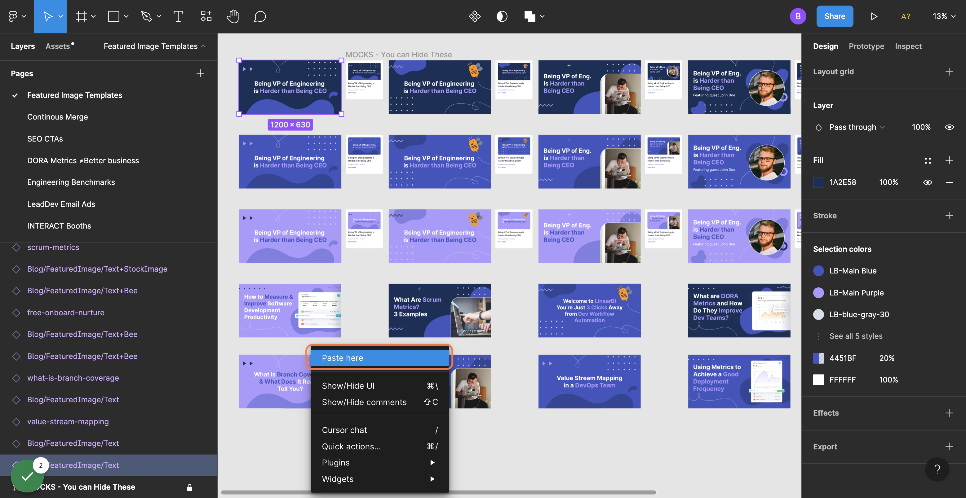This screenshot has height=498, width=966.
Task: Select the Move tool
Action: point(48,16)
